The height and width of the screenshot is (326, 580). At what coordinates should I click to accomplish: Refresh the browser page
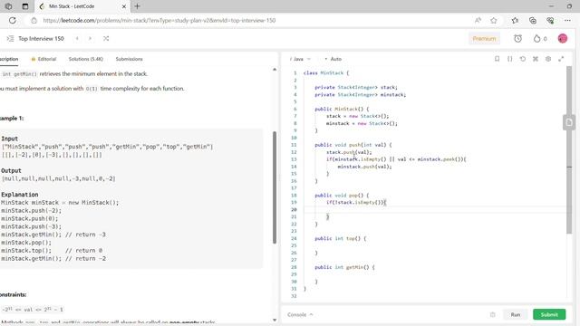12,20
